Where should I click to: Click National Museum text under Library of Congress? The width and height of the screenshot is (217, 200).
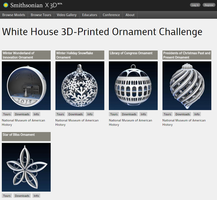(x=131, y=123)
